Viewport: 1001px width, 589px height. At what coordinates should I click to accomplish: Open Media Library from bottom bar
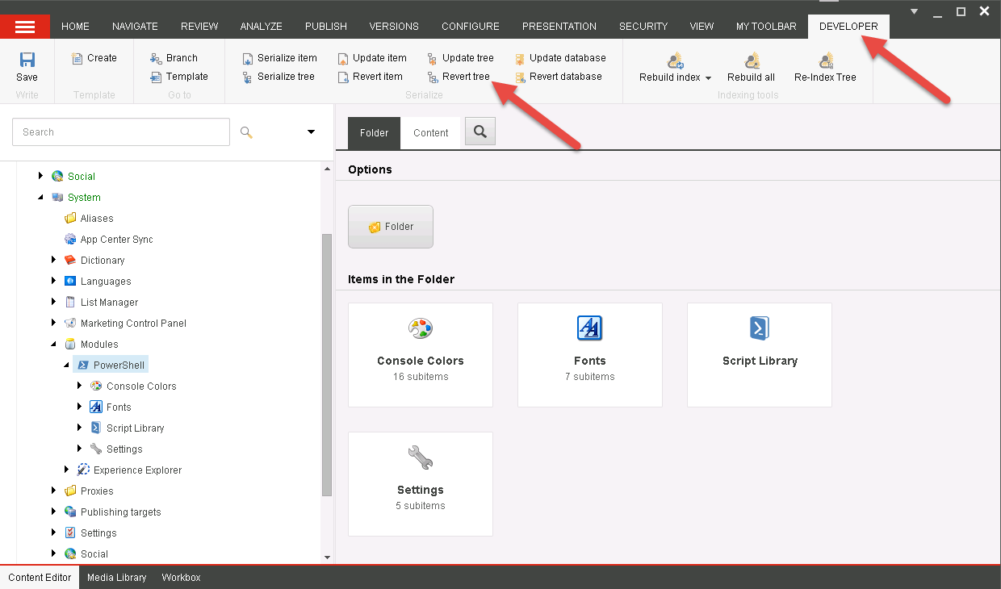click(117, 578)
